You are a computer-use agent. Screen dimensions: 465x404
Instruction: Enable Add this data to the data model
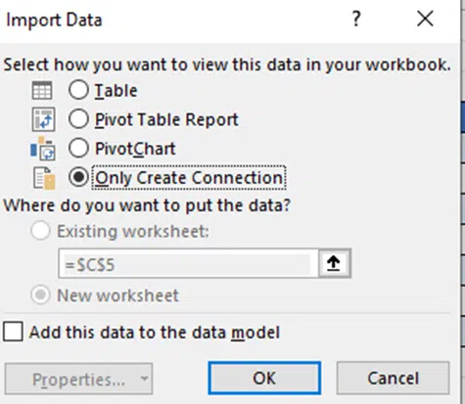pos(13,332)
